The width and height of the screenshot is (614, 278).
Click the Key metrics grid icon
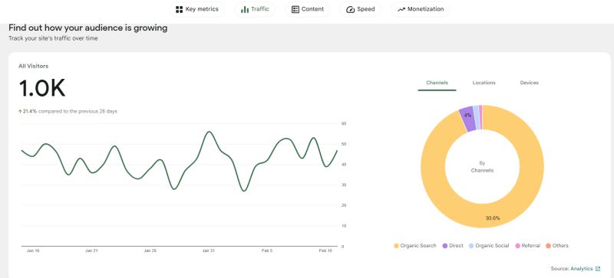click(180, 9)
